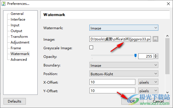Click the app icon in title bar
The height and width of the screenshot is (108, 173).
pos(3,4)
